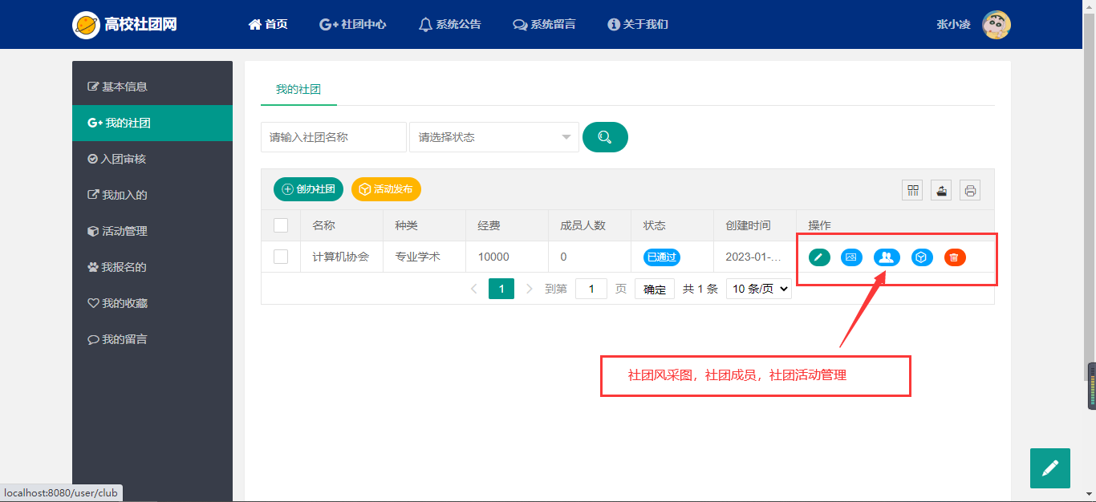Open 系统留言 messages page
Viewport: 1096px width, 502px height.
click(544, 24)
